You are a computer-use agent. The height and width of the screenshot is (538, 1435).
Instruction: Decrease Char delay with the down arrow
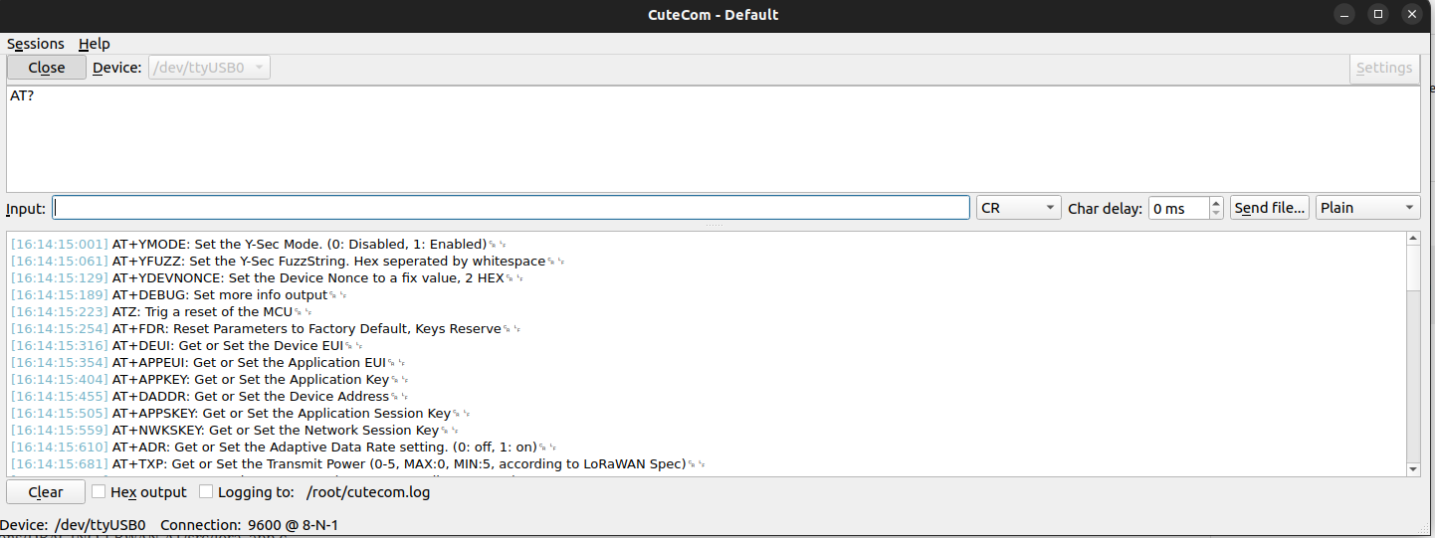1216,213
